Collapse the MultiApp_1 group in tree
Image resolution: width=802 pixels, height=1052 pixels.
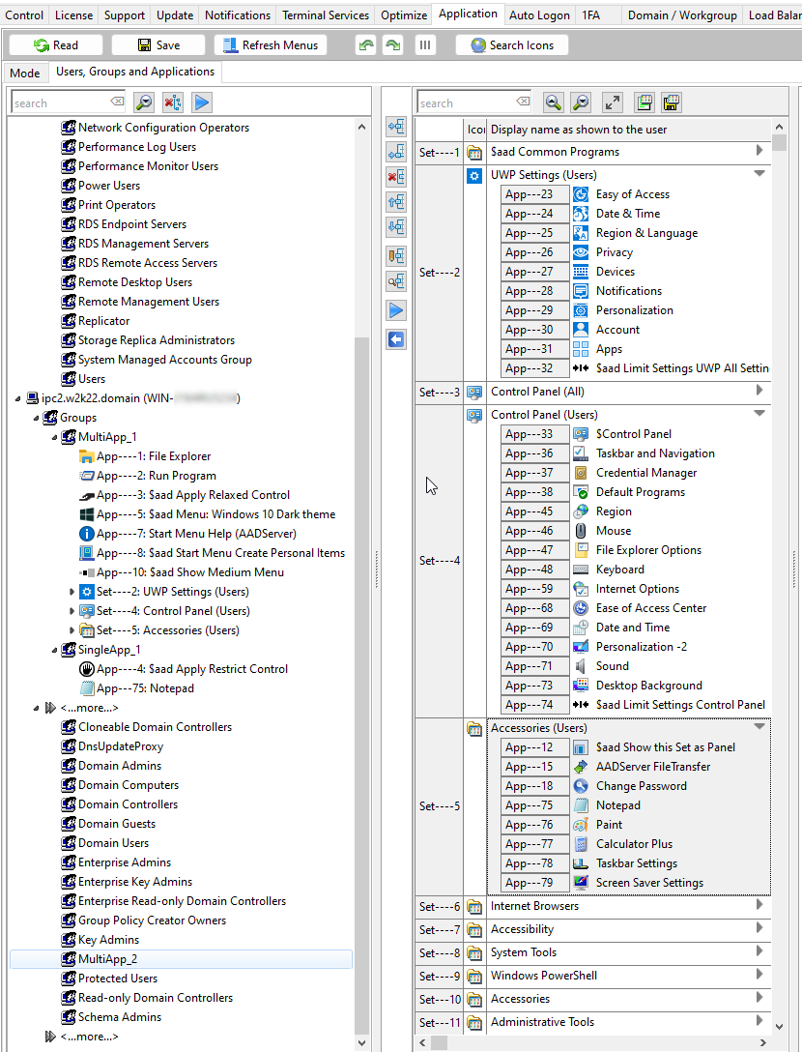(54, 437)
